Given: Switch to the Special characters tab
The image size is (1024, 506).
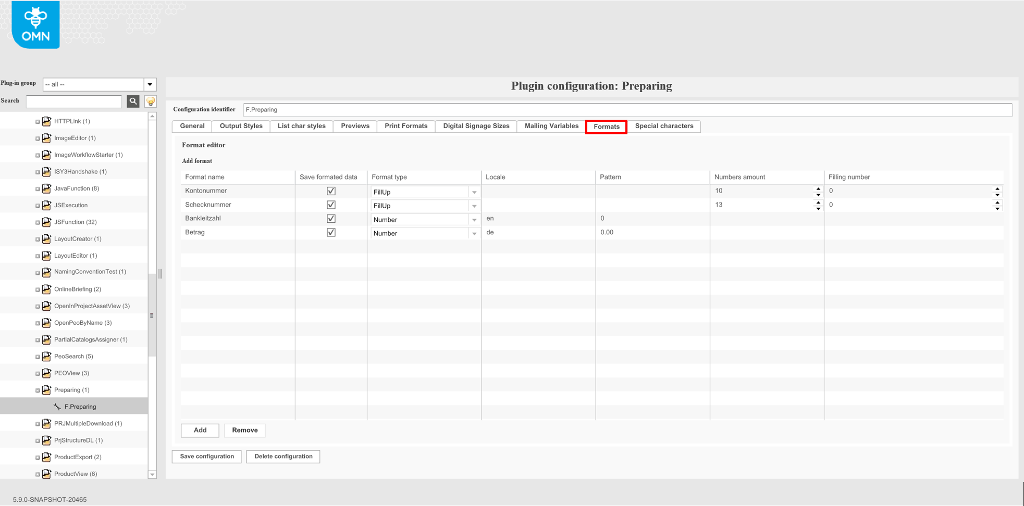Looking at the screenshot, I should click(664, 126).
